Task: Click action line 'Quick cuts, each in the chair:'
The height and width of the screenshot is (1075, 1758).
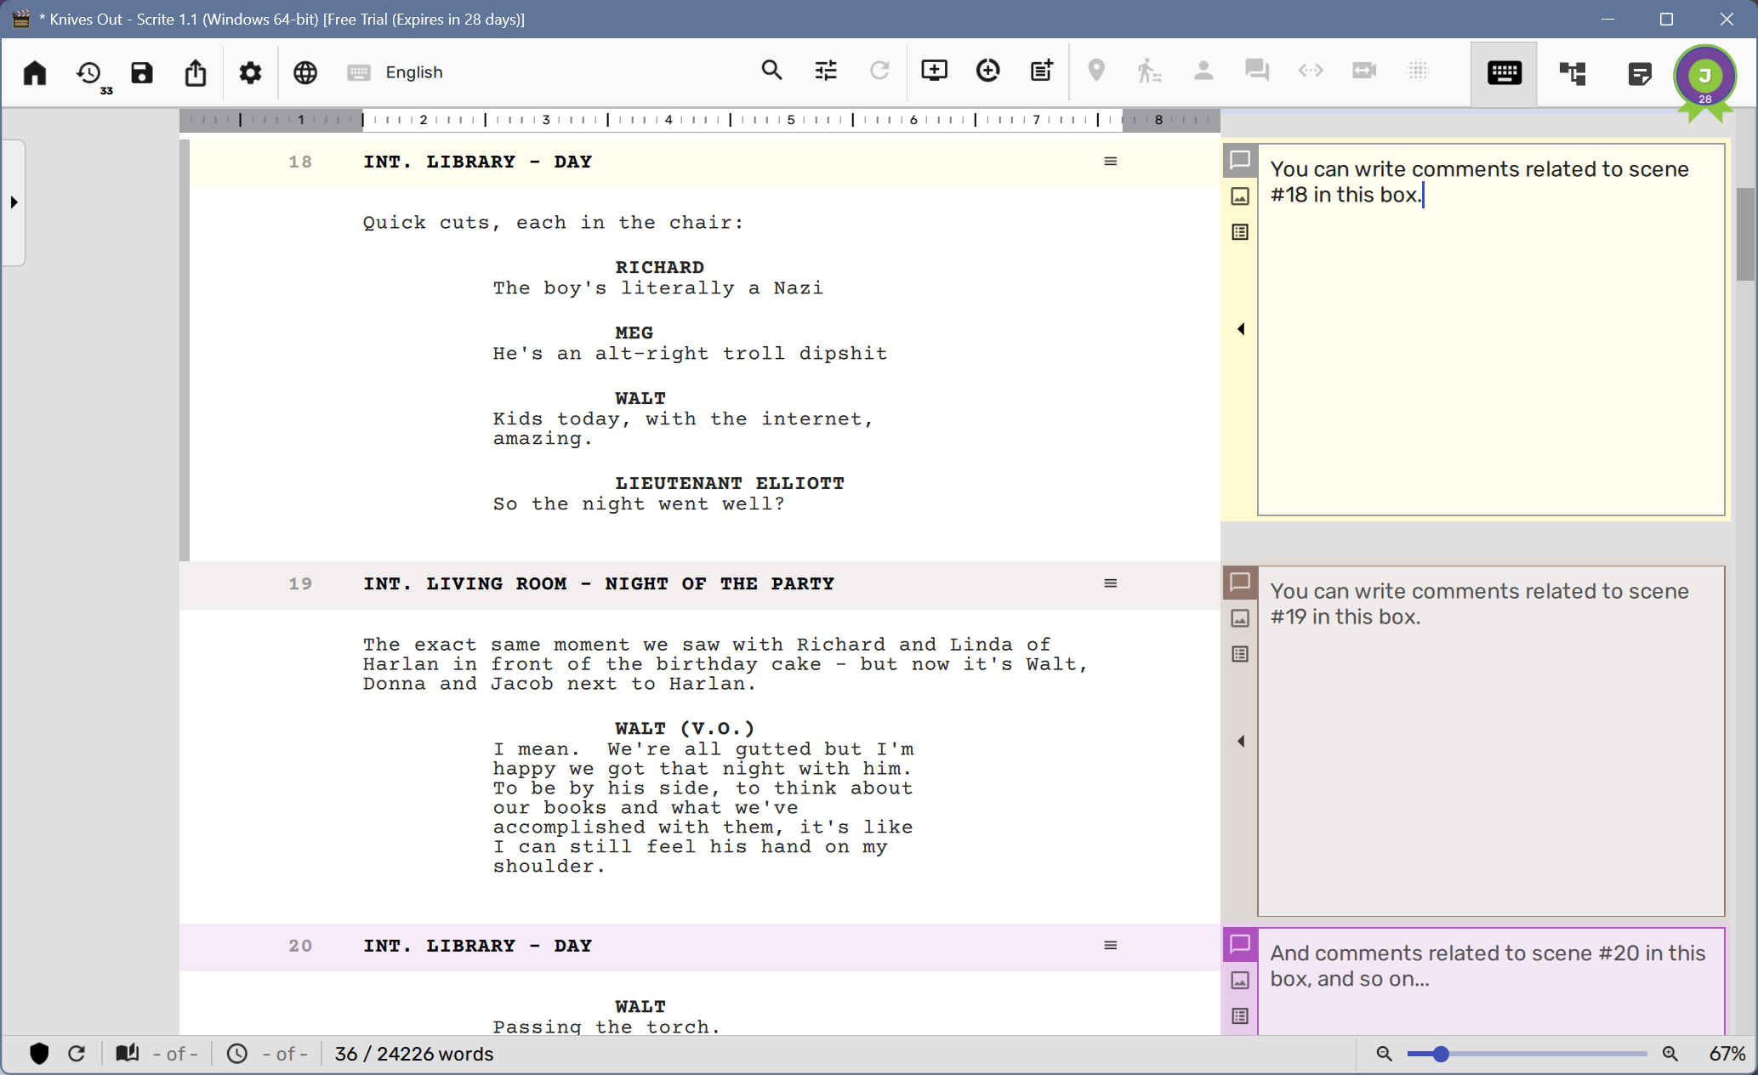Action: click(553, 223)
